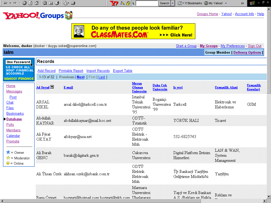
Task: Print the page with the printer icon
Action: tap(73, 3)
